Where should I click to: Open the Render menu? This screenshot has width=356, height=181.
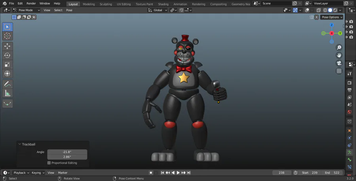pyautogui.click(x=31, y=4)
